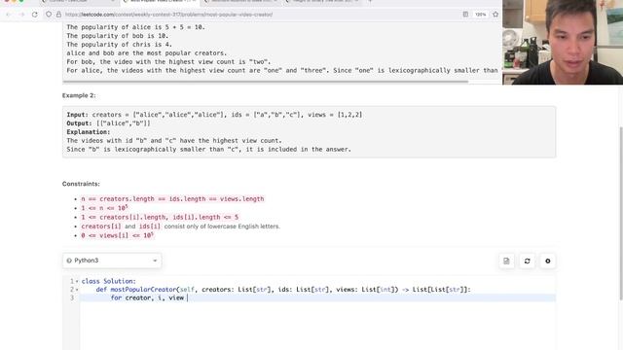Click 'The popularity of bob is 10.' line
623x350 pixels.
click(118, 36)
